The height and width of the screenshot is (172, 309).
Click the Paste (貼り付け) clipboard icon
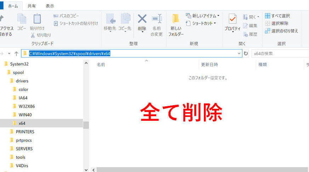pos(37,19)
